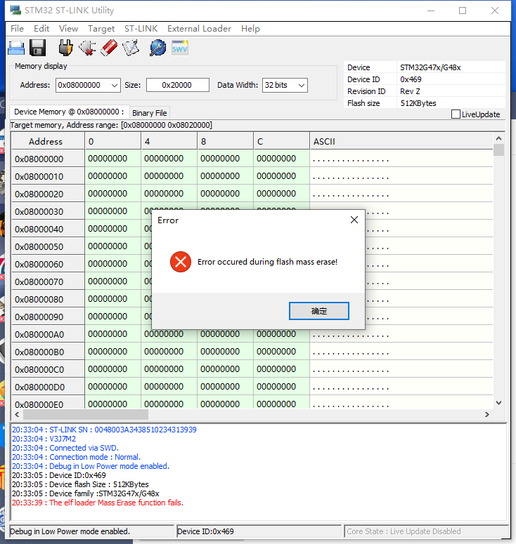Click the Full chip erase eraser icon
The image size is (516, 544).
click(109, 48)
